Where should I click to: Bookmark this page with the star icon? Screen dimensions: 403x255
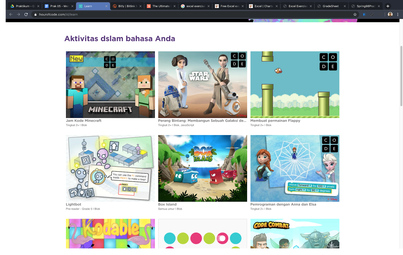point(355,14)
